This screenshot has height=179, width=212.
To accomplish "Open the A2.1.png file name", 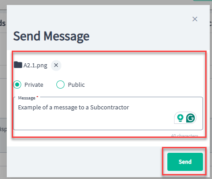I will coord(35,66).
